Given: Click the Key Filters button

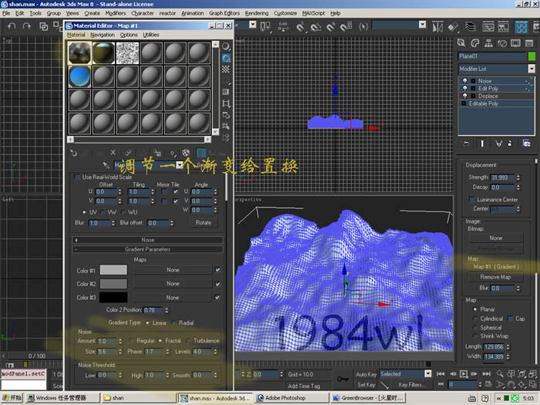Looking at the screenshot, I should (411, 385).
